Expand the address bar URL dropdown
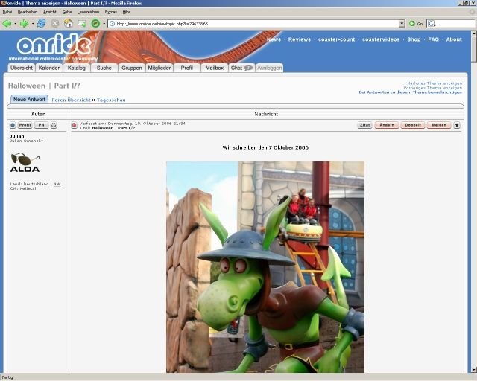 point(402,24)
